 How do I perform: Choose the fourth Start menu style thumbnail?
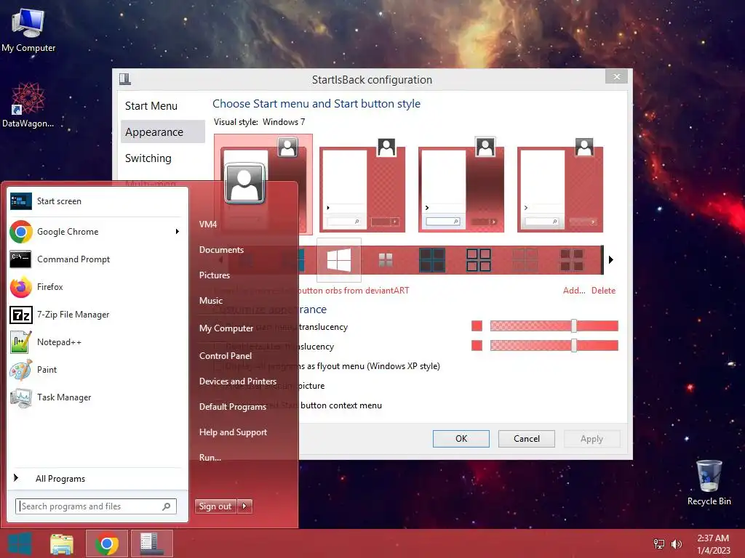(560, 185)
